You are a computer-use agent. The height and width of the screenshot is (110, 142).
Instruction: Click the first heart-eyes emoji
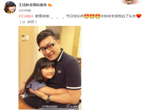coord(86,16)
